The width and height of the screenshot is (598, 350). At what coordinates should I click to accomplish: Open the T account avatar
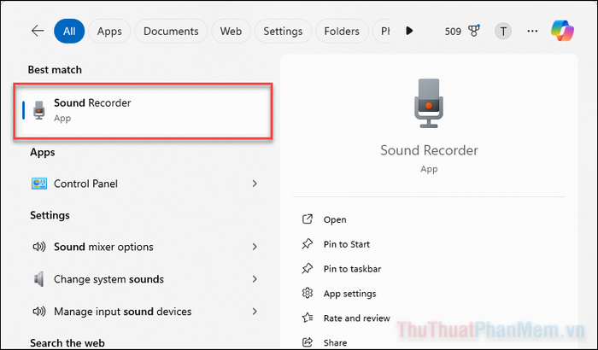click(503, 32)
